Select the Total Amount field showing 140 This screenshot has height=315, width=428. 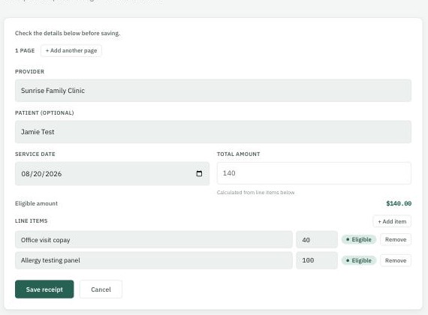[x=314, y=173]
